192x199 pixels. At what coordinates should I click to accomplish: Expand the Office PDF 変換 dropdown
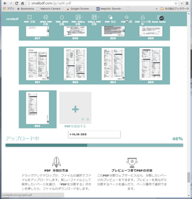pyautogui.click(x=94, y=20)
